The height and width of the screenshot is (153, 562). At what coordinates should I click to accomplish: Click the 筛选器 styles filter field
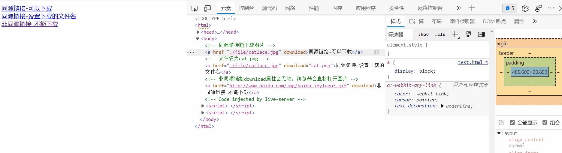400,34
